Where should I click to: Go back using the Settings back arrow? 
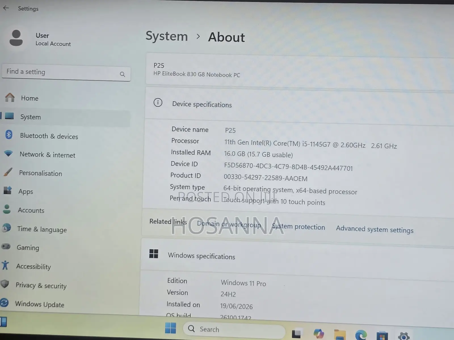tap(6, 8)
